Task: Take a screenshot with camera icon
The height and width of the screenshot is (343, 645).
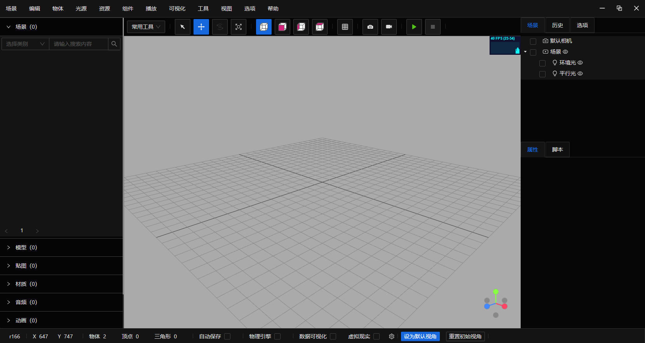Action: coord(370,27)
